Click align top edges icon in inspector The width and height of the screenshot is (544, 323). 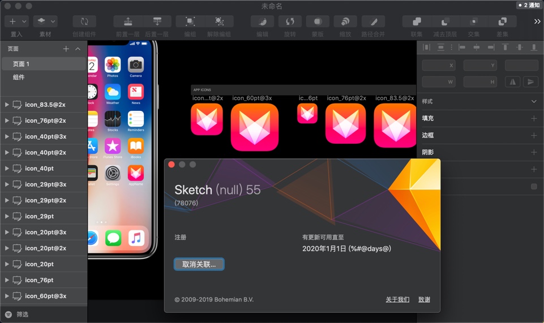[x=505, y=47]
